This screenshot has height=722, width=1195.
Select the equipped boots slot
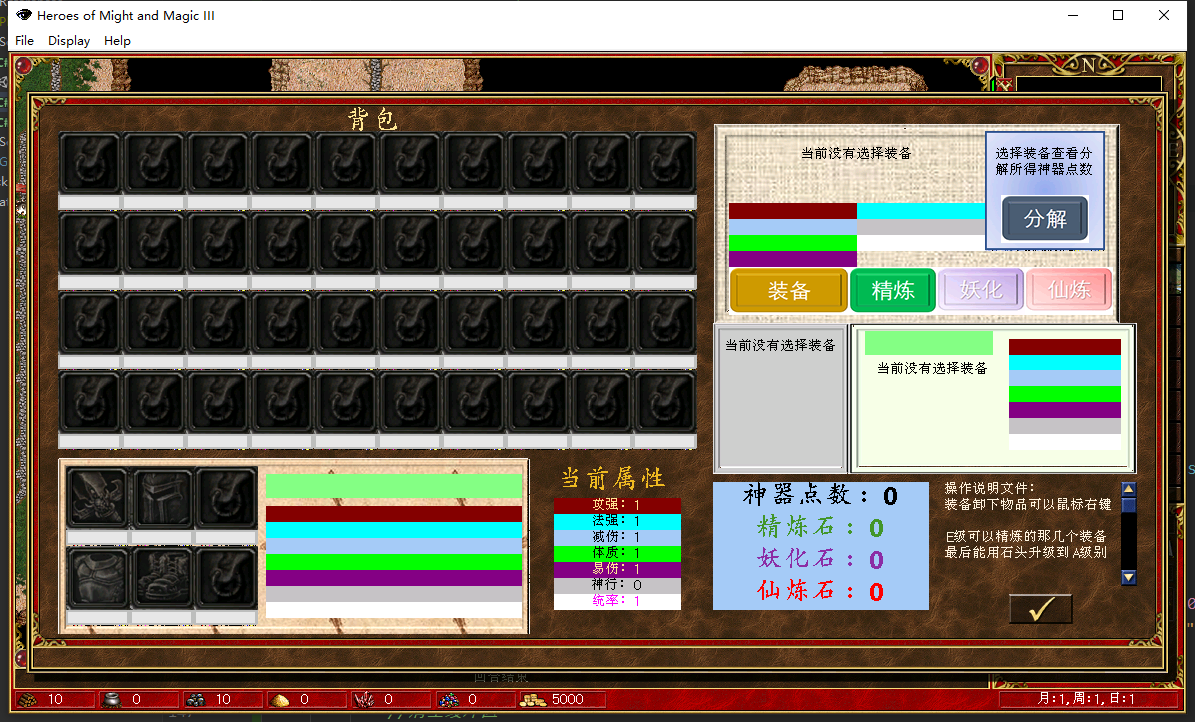tap(162, 578)
